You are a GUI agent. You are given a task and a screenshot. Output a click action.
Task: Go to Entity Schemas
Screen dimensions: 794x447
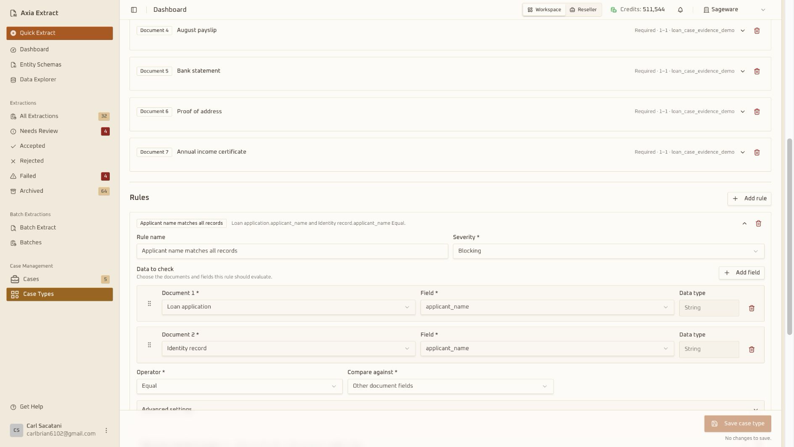coord(60,65)
